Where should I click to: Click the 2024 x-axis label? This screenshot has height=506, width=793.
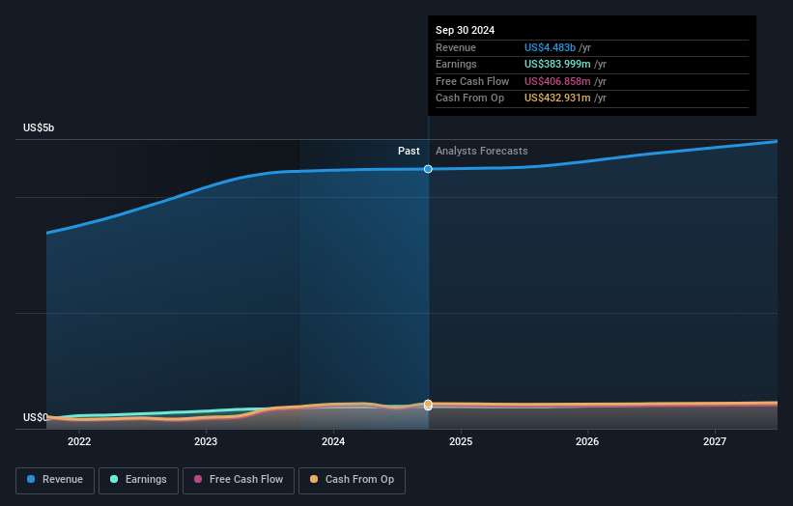333,441
